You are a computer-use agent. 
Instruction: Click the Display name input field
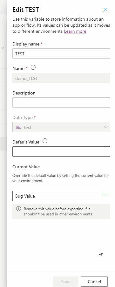[x=61, y=53]
